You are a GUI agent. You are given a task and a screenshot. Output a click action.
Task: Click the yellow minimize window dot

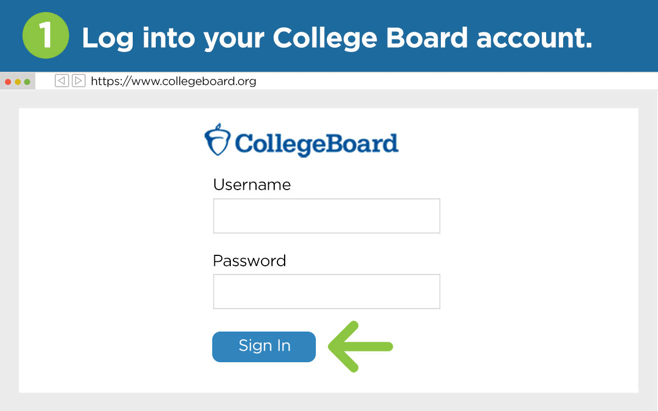pos(18,82)
